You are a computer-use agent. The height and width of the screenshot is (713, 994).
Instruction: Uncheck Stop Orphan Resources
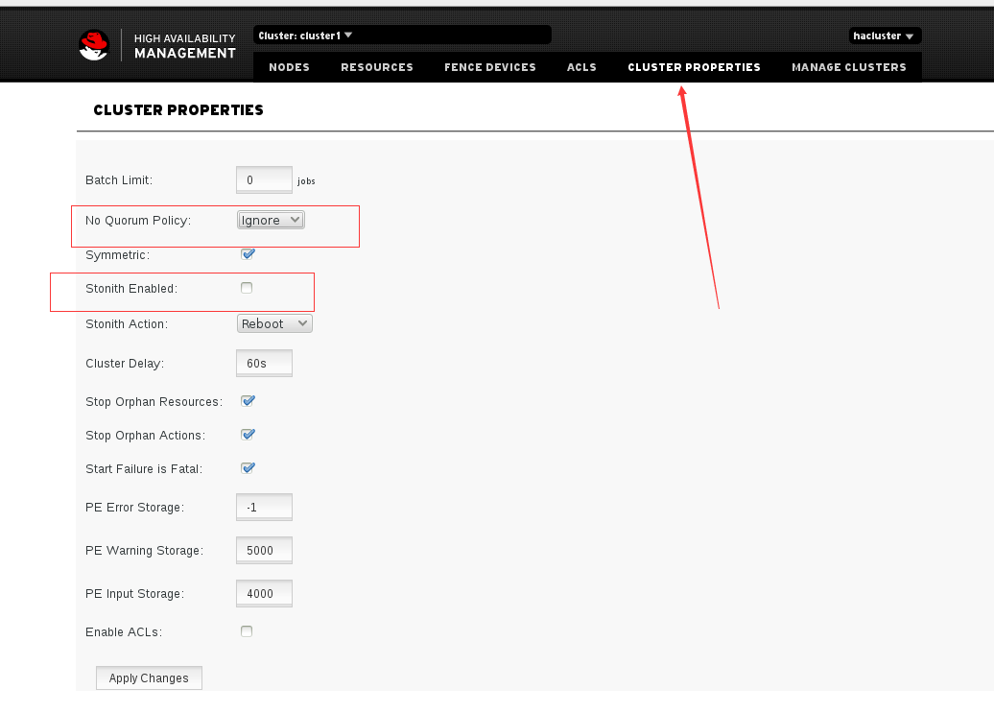click(248, 401)
